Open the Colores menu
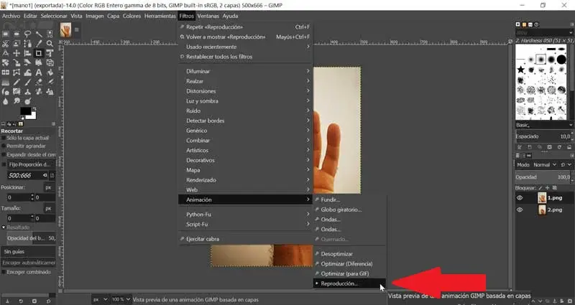The width and height of the screenshot is (575, 305). pyautogui.click(x=132, y=16)
